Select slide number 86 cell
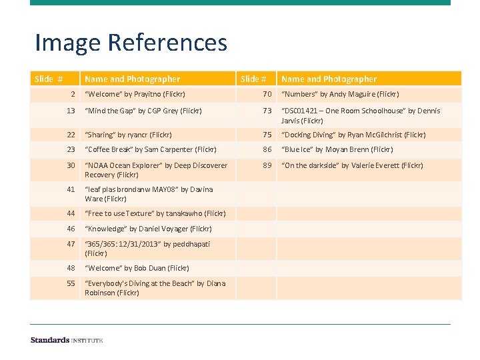The height and width of the screenshot is (360, 480). point(256,150)
